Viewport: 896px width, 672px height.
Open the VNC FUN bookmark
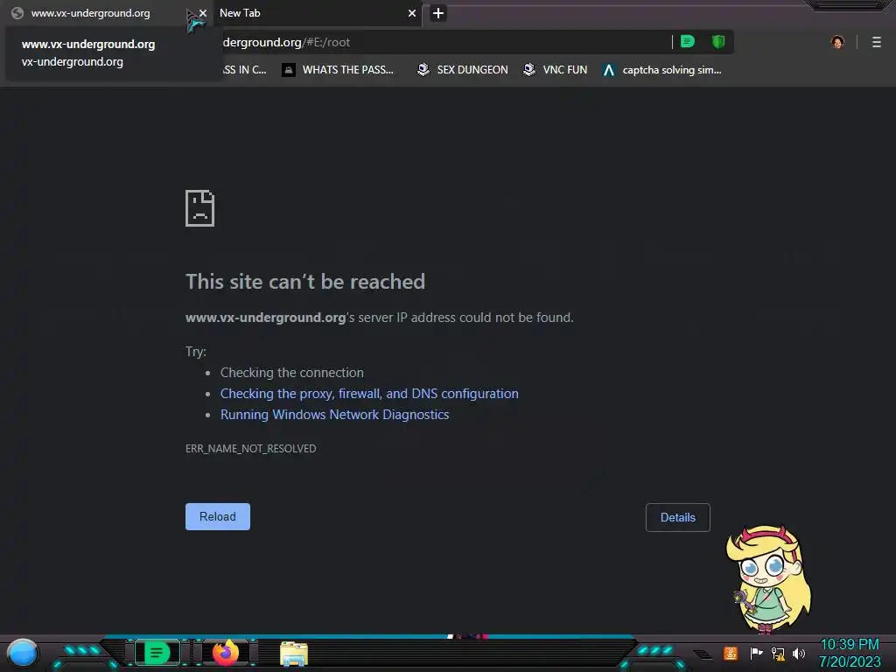[556, 70]
